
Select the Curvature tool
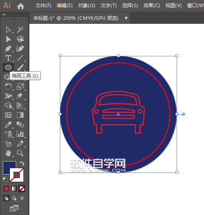[x=20, y=48]
